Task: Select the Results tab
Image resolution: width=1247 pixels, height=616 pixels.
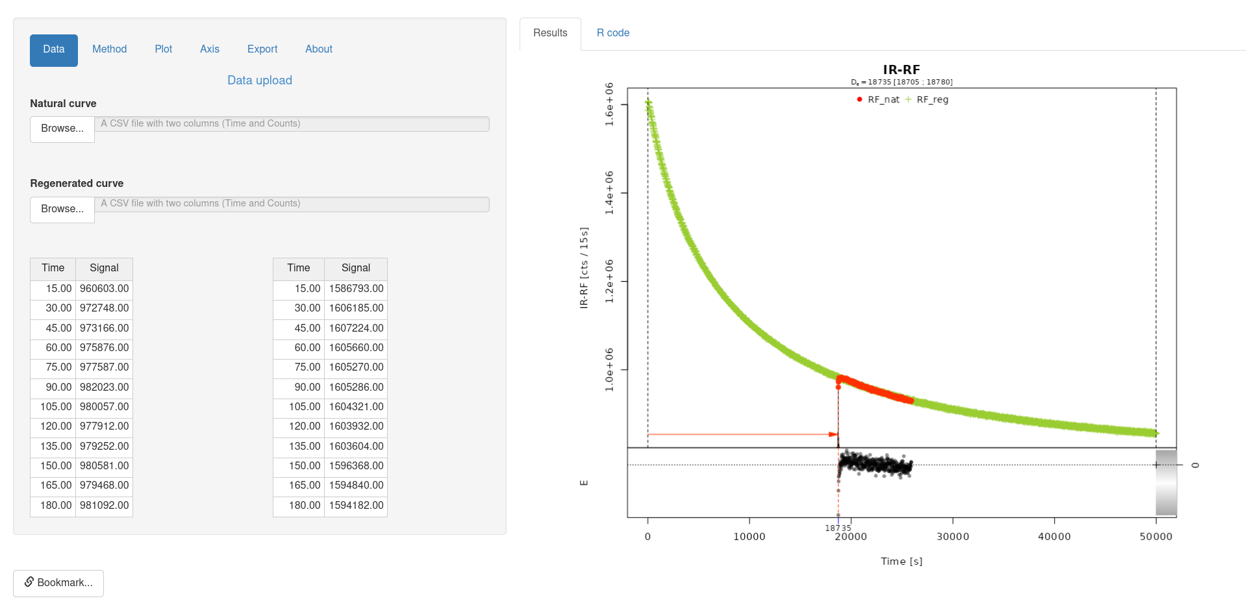Action: 550,33
